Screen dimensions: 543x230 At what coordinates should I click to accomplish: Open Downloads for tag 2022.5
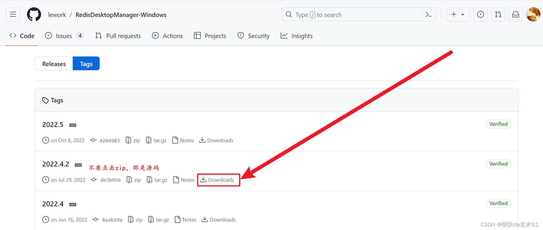216,140
